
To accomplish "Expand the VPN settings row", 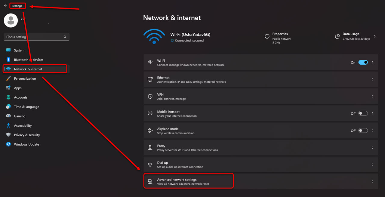I will point(372,96).
